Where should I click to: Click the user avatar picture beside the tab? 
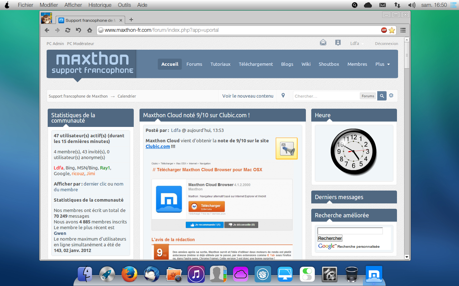(46, 18)
